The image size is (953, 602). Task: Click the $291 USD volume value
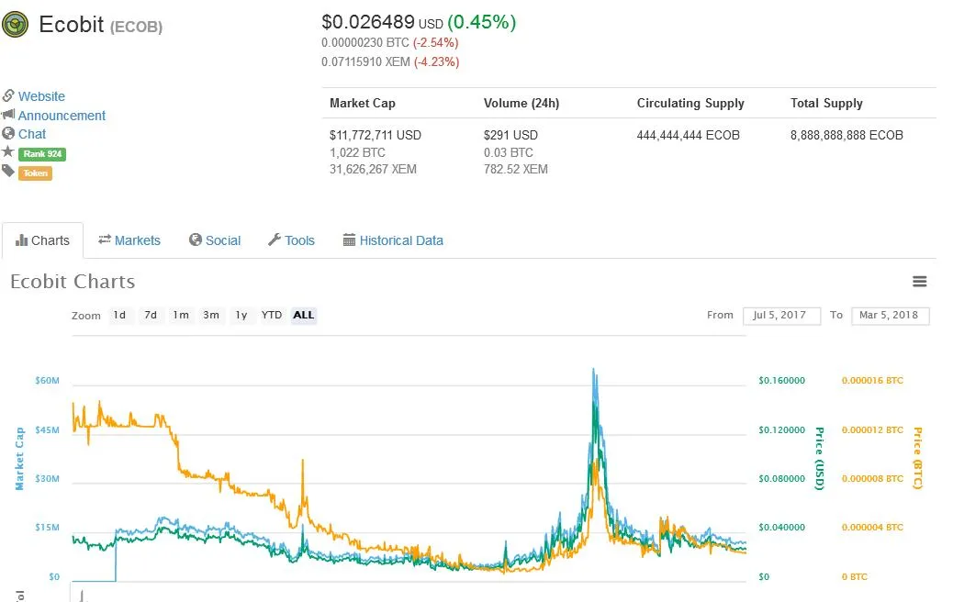click(x=510, y=135)
